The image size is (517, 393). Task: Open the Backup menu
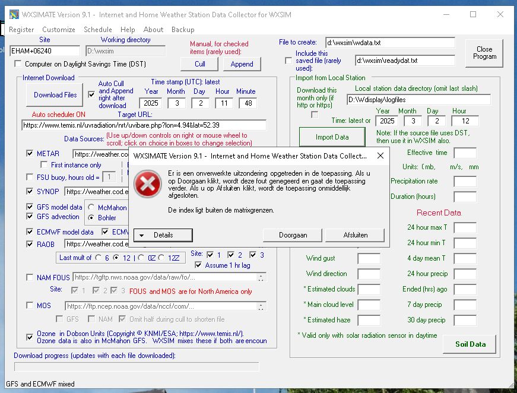(x=183, y=30)
